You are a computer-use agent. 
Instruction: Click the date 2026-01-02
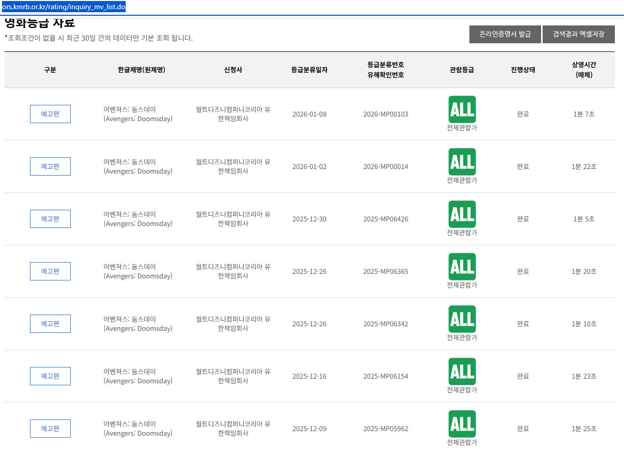pyautogui.click(x=309, y=166)
